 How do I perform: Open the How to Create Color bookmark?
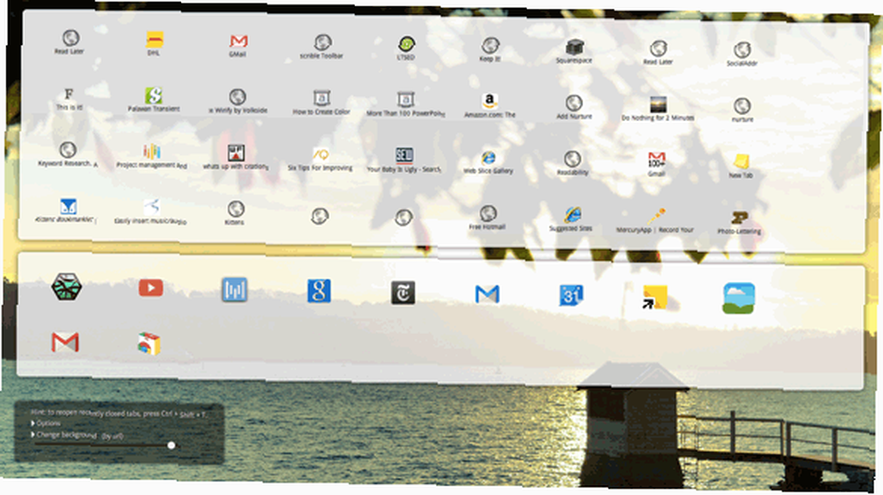(x=321, y=103)
